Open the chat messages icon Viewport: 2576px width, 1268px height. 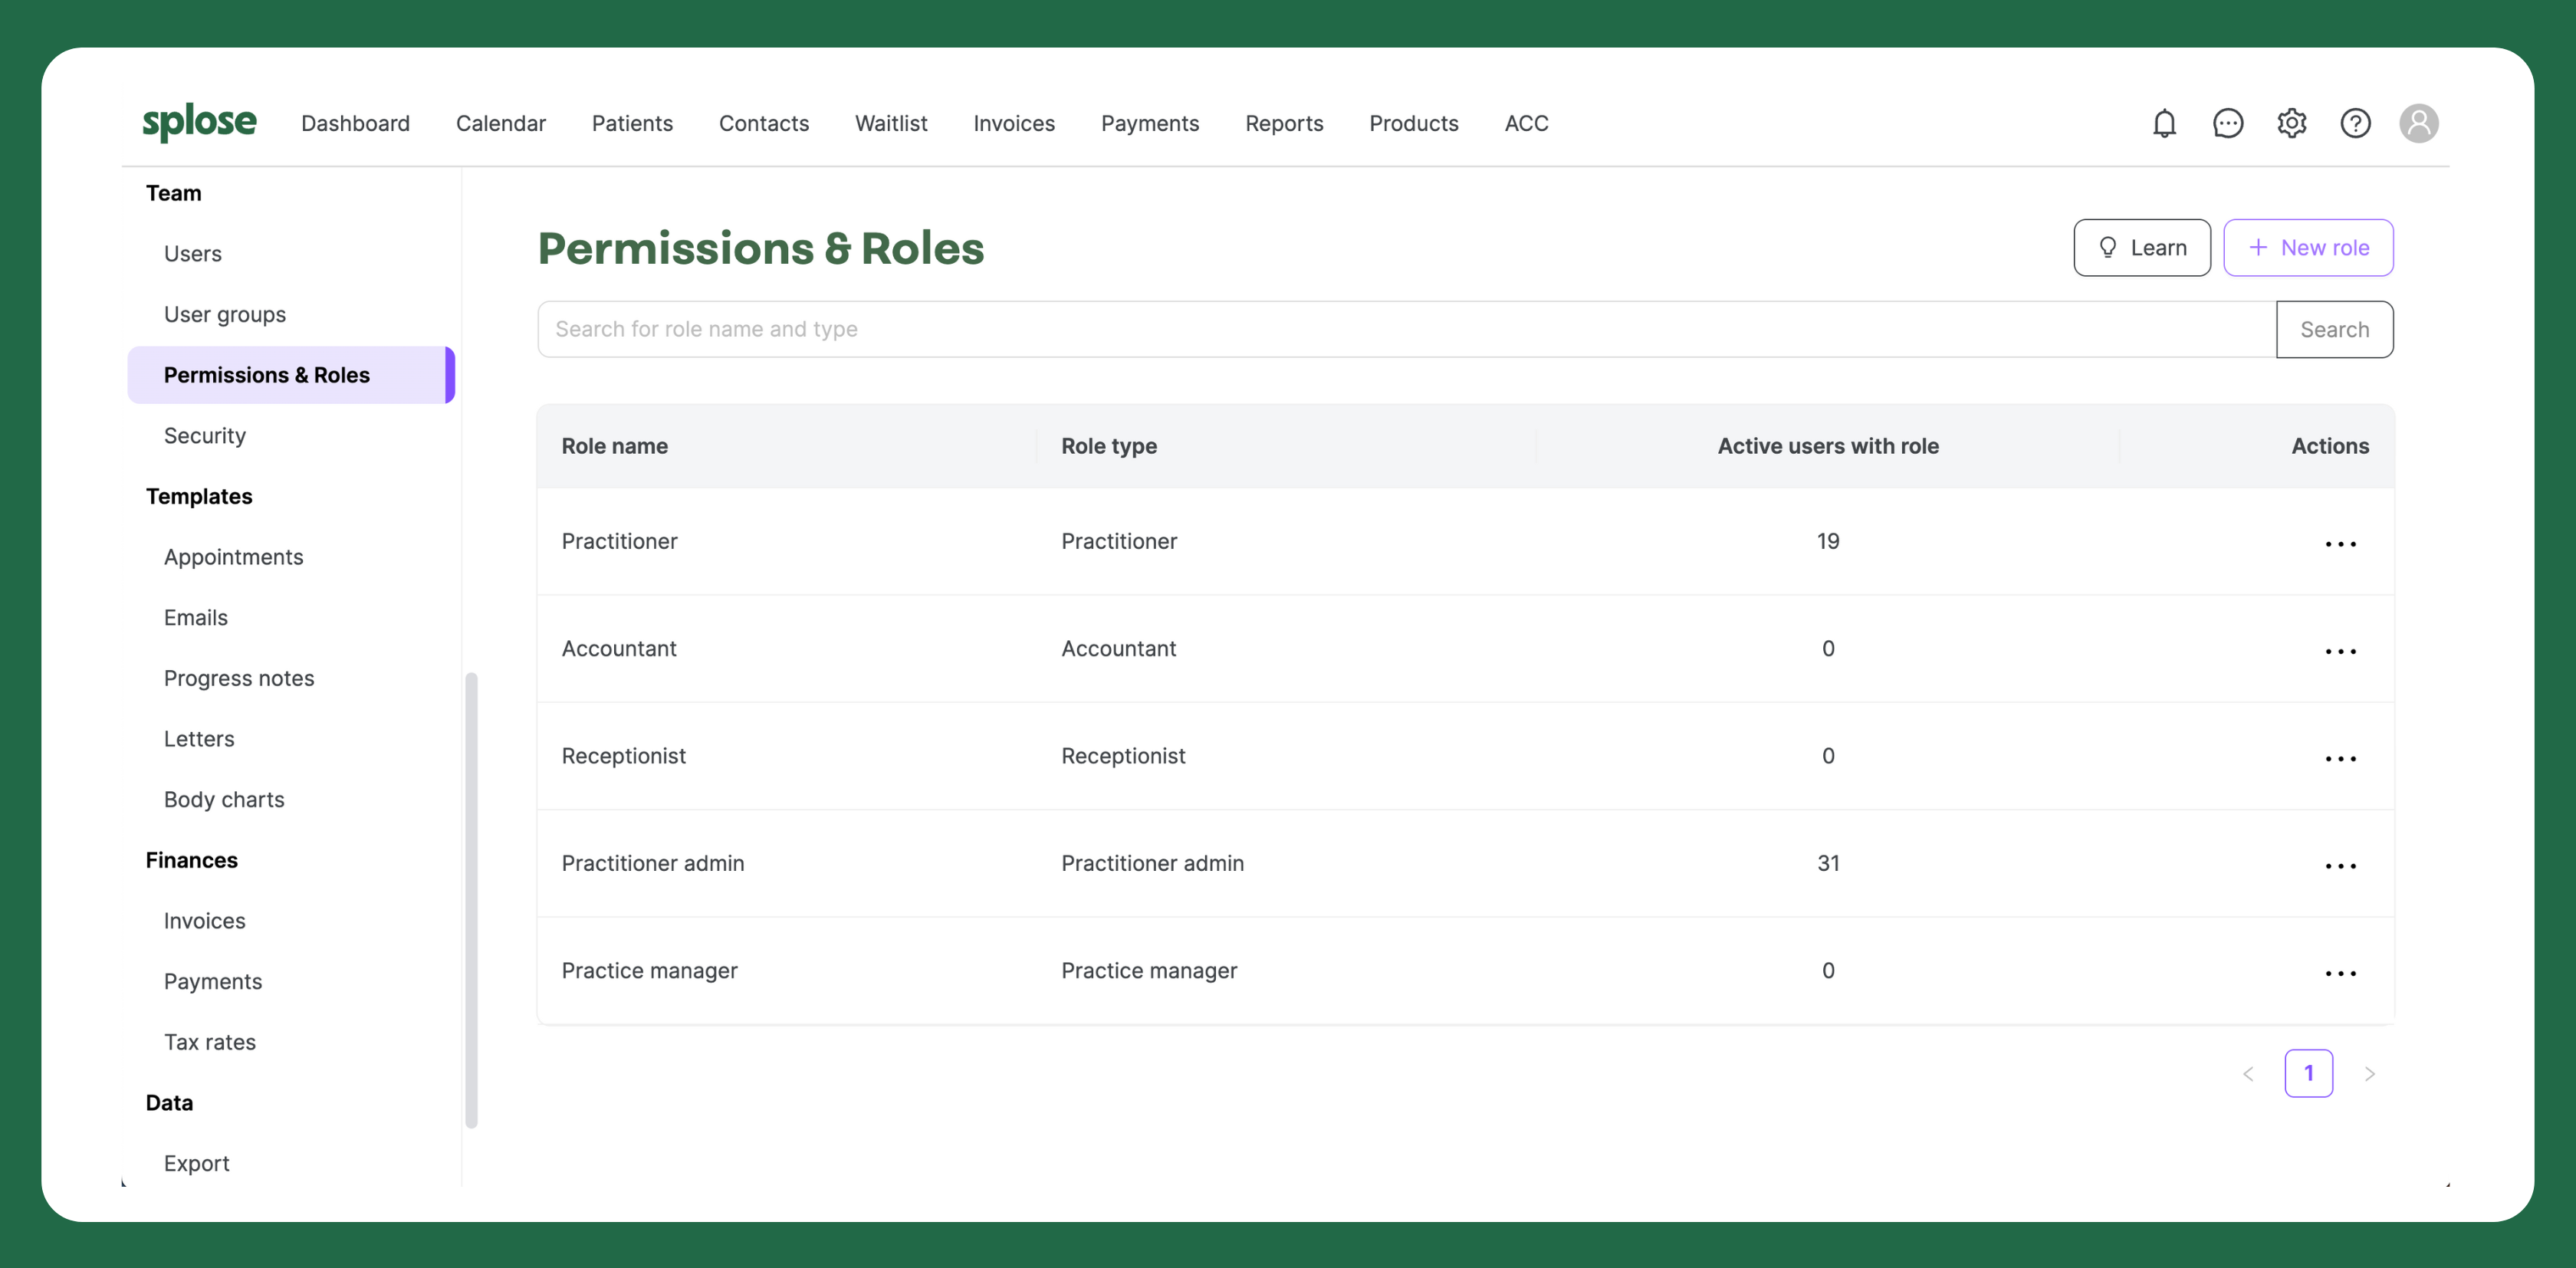coord(2228,123)
